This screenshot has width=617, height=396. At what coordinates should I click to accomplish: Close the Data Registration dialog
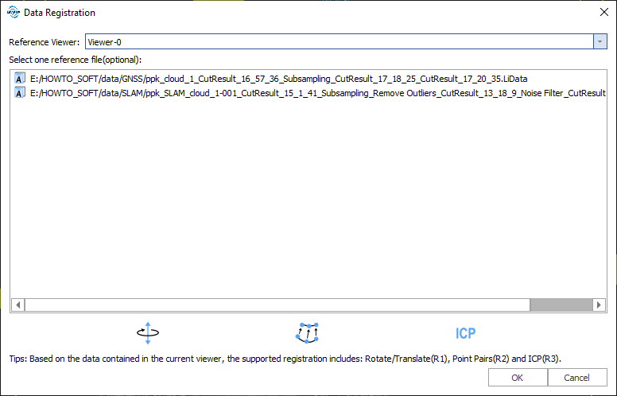[602, 12]
